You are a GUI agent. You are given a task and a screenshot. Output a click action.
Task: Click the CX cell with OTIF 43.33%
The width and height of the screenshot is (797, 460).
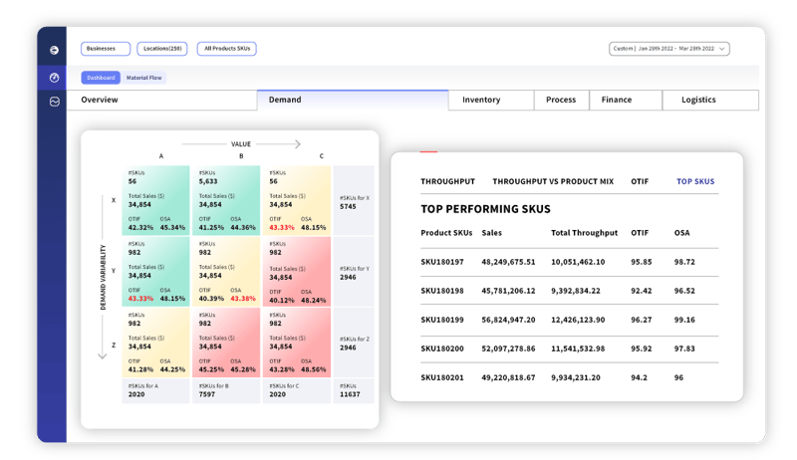(297, 200)
